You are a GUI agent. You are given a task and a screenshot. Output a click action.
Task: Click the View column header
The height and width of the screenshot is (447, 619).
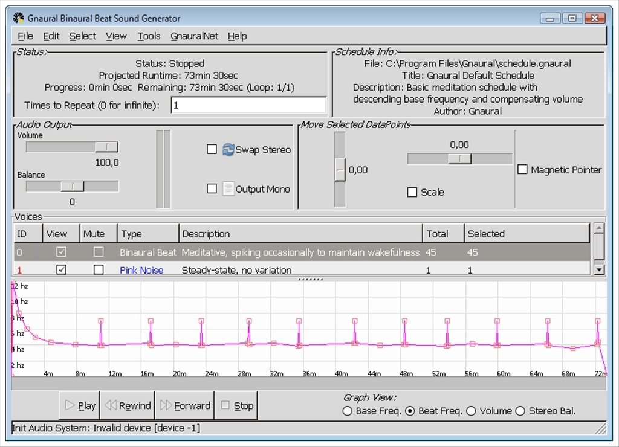click(61, 234)
